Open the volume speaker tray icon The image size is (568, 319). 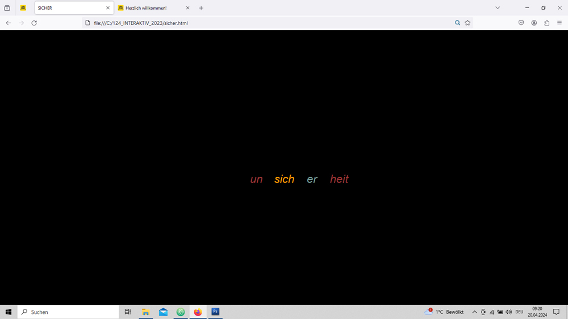(508, 312)
